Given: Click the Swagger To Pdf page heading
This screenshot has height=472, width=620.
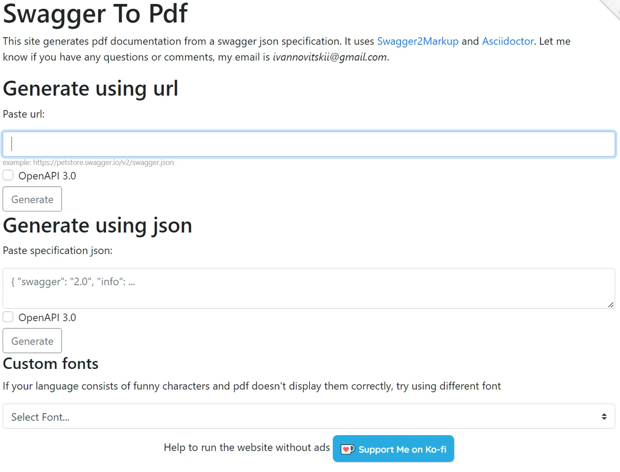Looking at the screenshot, I should (95, 13).
